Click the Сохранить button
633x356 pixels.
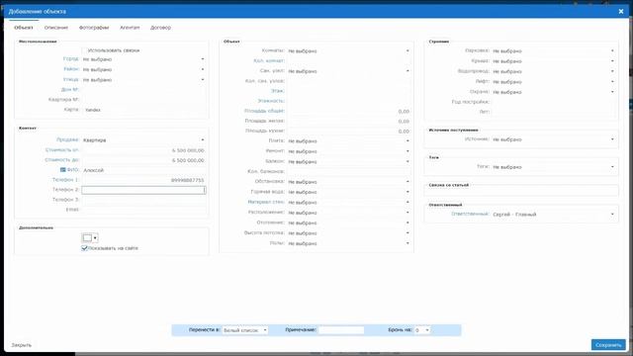coord(608,345)
